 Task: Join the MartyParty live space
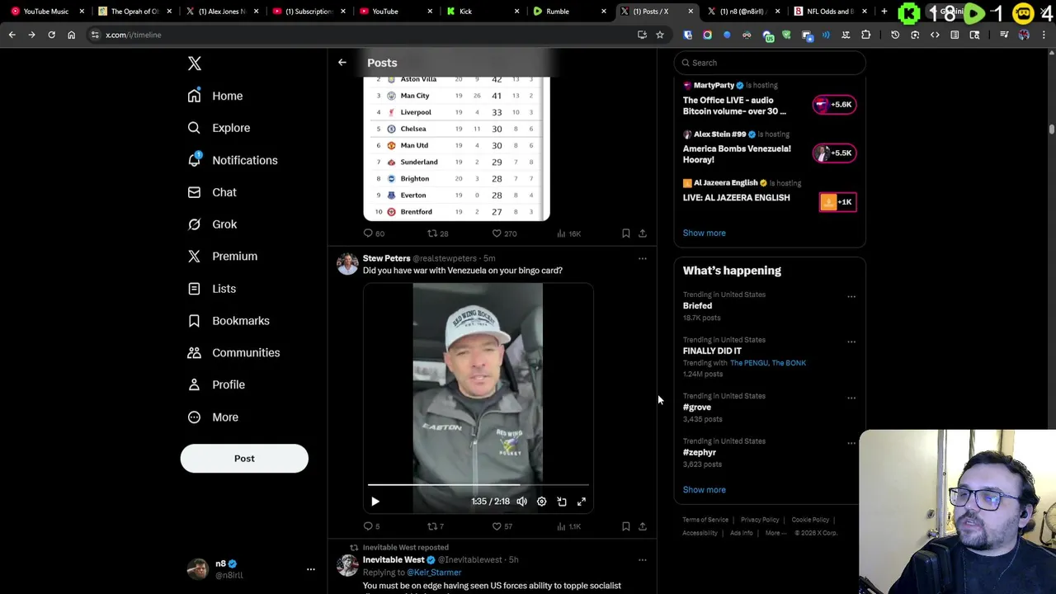coord(834,104)
